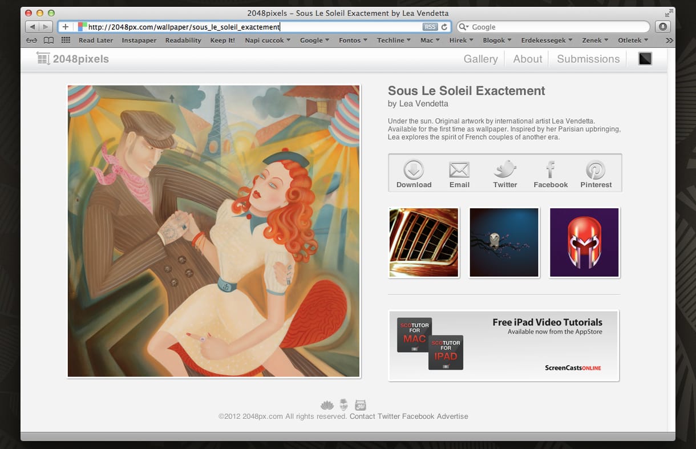The height and width of the screenshot is (449, 696).
Task: Expand Erdekessegek bookmarks folder
Action: tap(547, 41)
